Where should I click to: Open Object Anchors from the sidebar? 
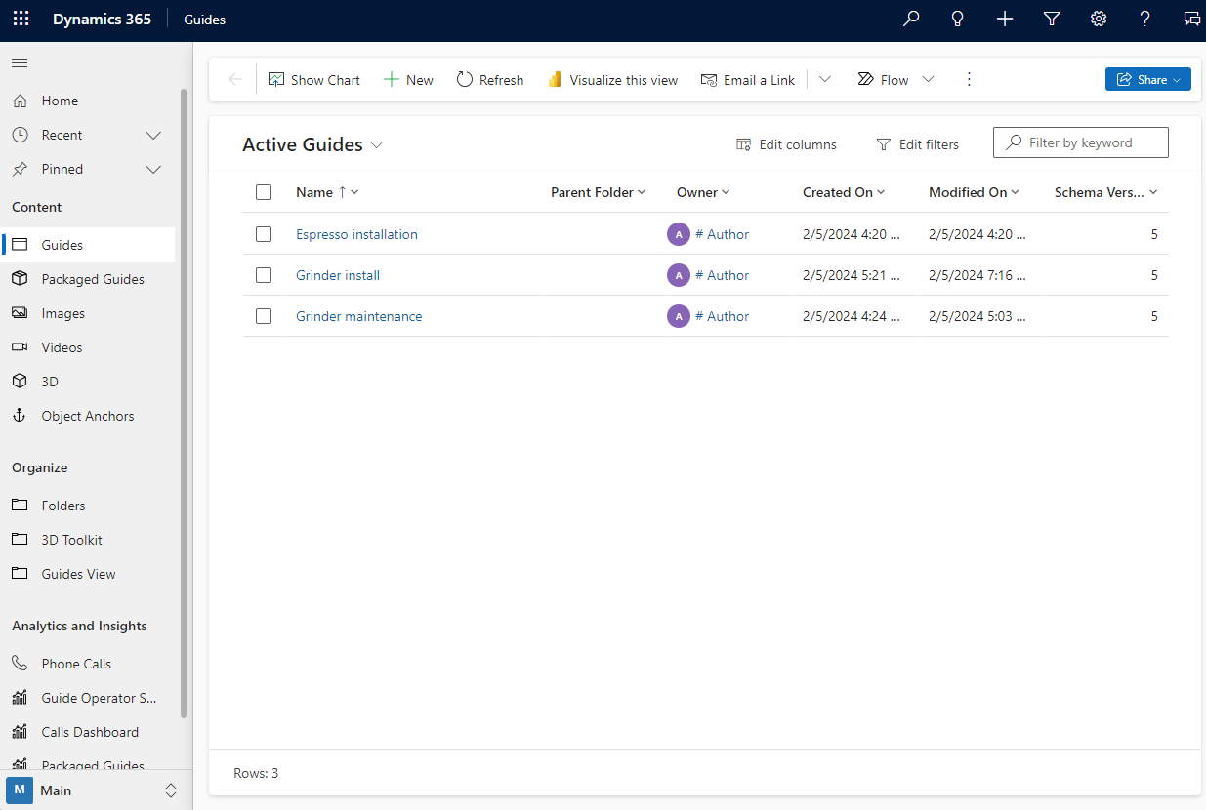(87, 415)
